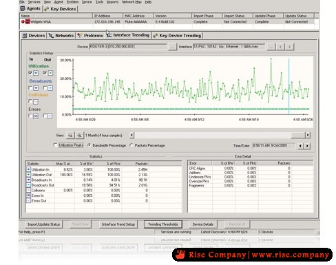Image resolution: width=336 pixels, height=265 pixels.
Task: Click the Import/Update Status button
Action: point(43,224)
